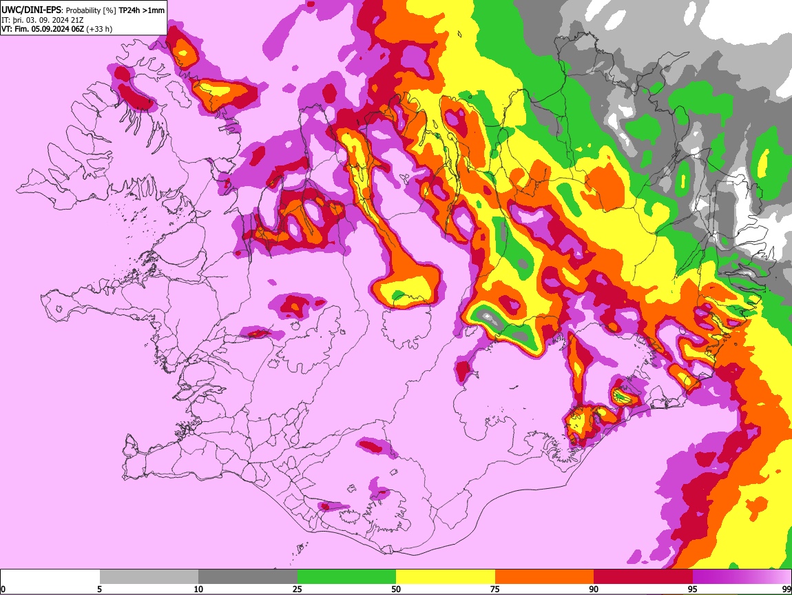
Task: Click the dark gray 10–25% legend swatch
Action: point(248,577)
